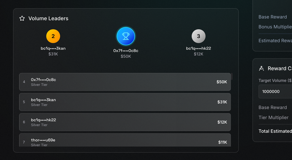Viewport: 292px width, 160px height.
Task: Select the gold number 2 rank badge
Action: (53, 36)
